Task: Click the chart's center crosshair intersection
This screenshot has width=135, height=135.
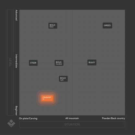Action: [72, 63]
